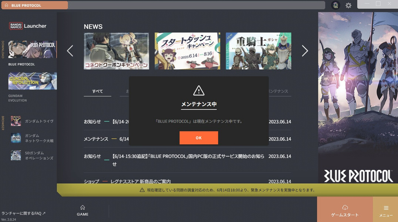Click the Ver. 2.0.24 version text
The height and width of the screenshot is (222, 398).
click(x=9, y=219)
